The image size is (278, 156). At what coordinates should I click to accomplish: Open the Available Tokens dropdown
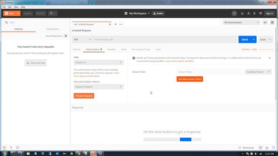coord(258,72)
